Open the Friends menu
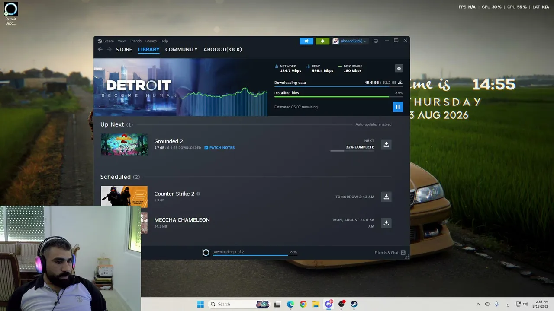 coord(135,41)
